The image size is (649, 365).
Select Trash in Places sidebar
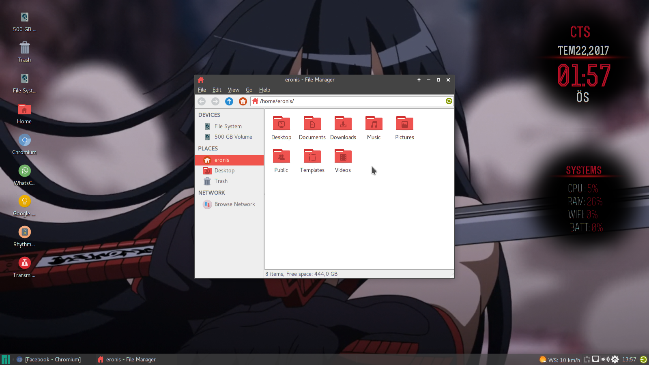[229, 181]
